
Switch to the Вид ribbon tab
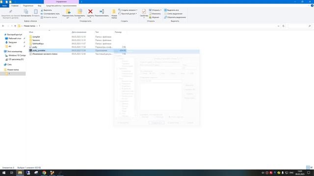click(x=39, y=6)
